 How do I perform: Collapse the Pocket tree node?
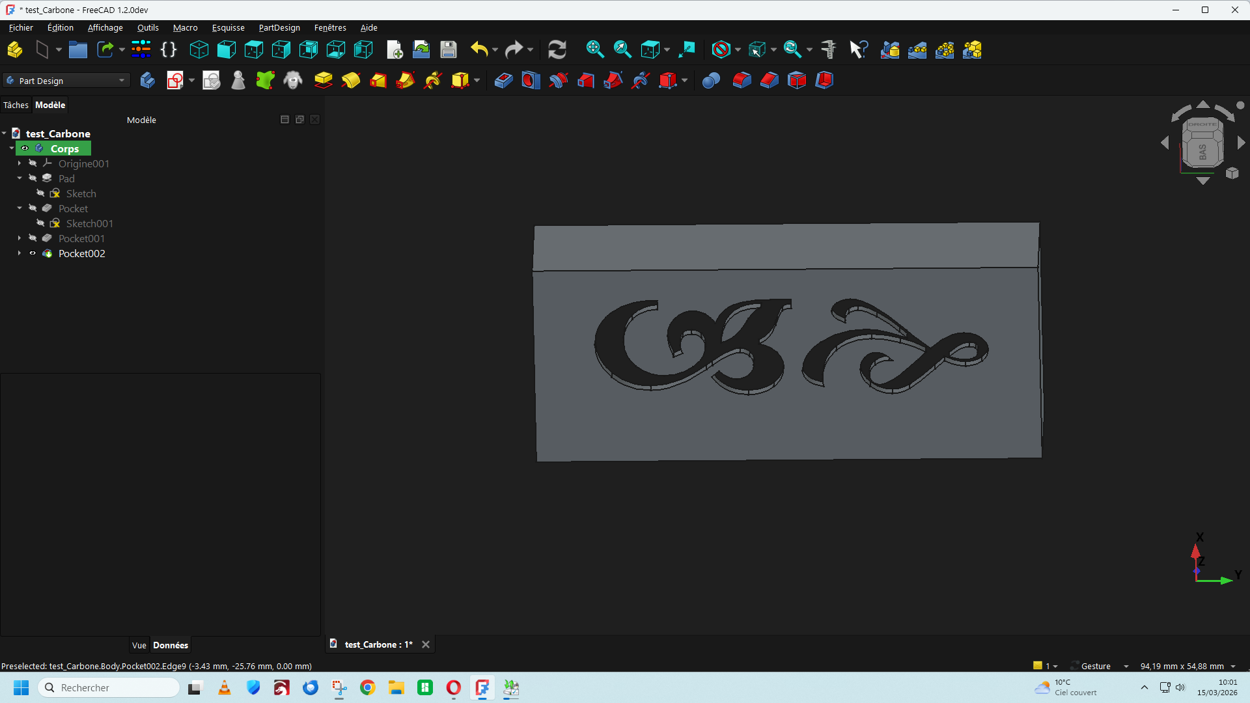[20, 208]
